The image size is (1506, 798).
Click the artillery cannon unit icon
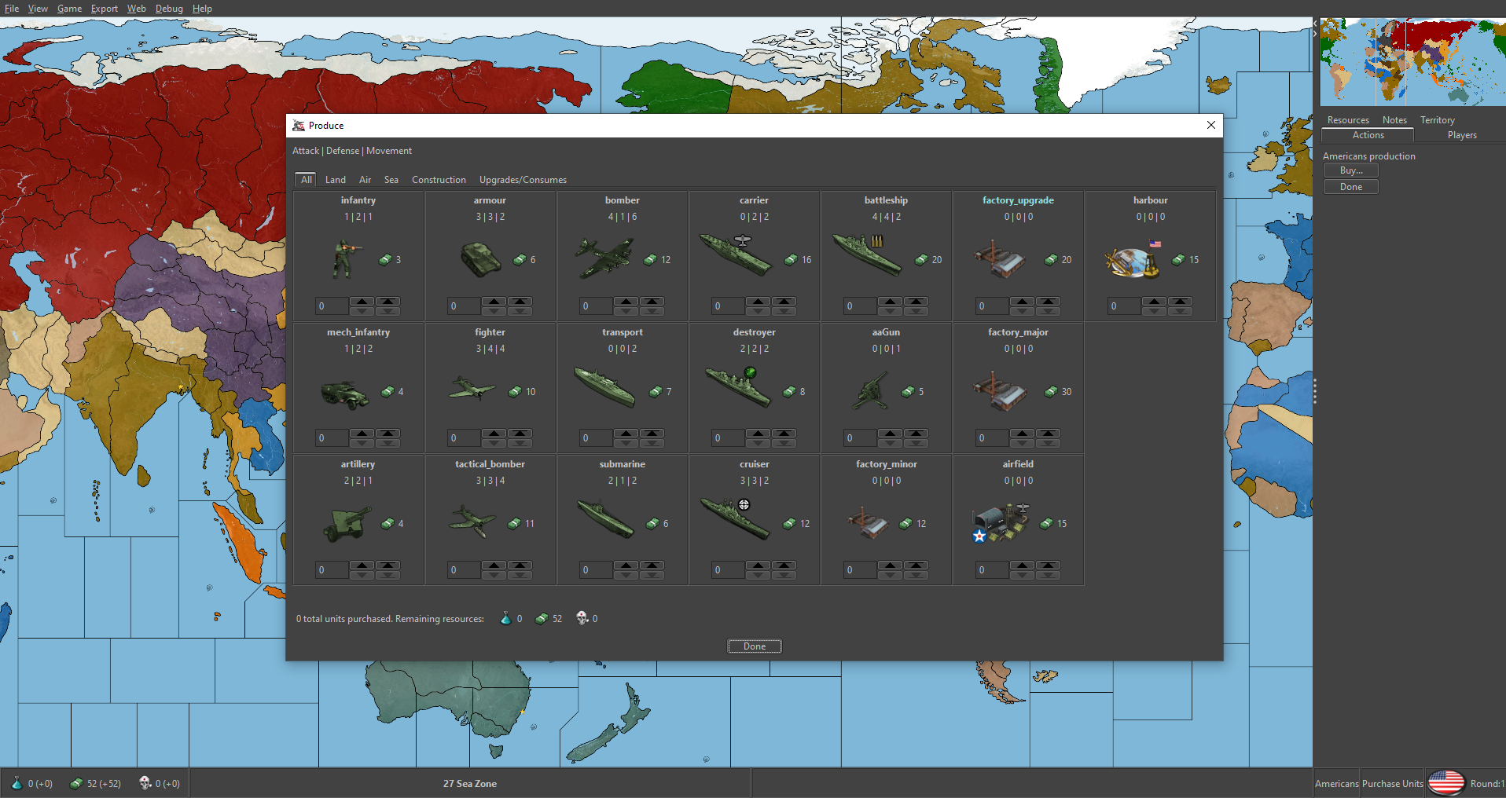tap(347, 524)
